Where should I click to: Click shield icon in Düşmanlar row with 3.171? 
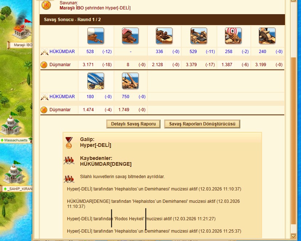(44, 65)
